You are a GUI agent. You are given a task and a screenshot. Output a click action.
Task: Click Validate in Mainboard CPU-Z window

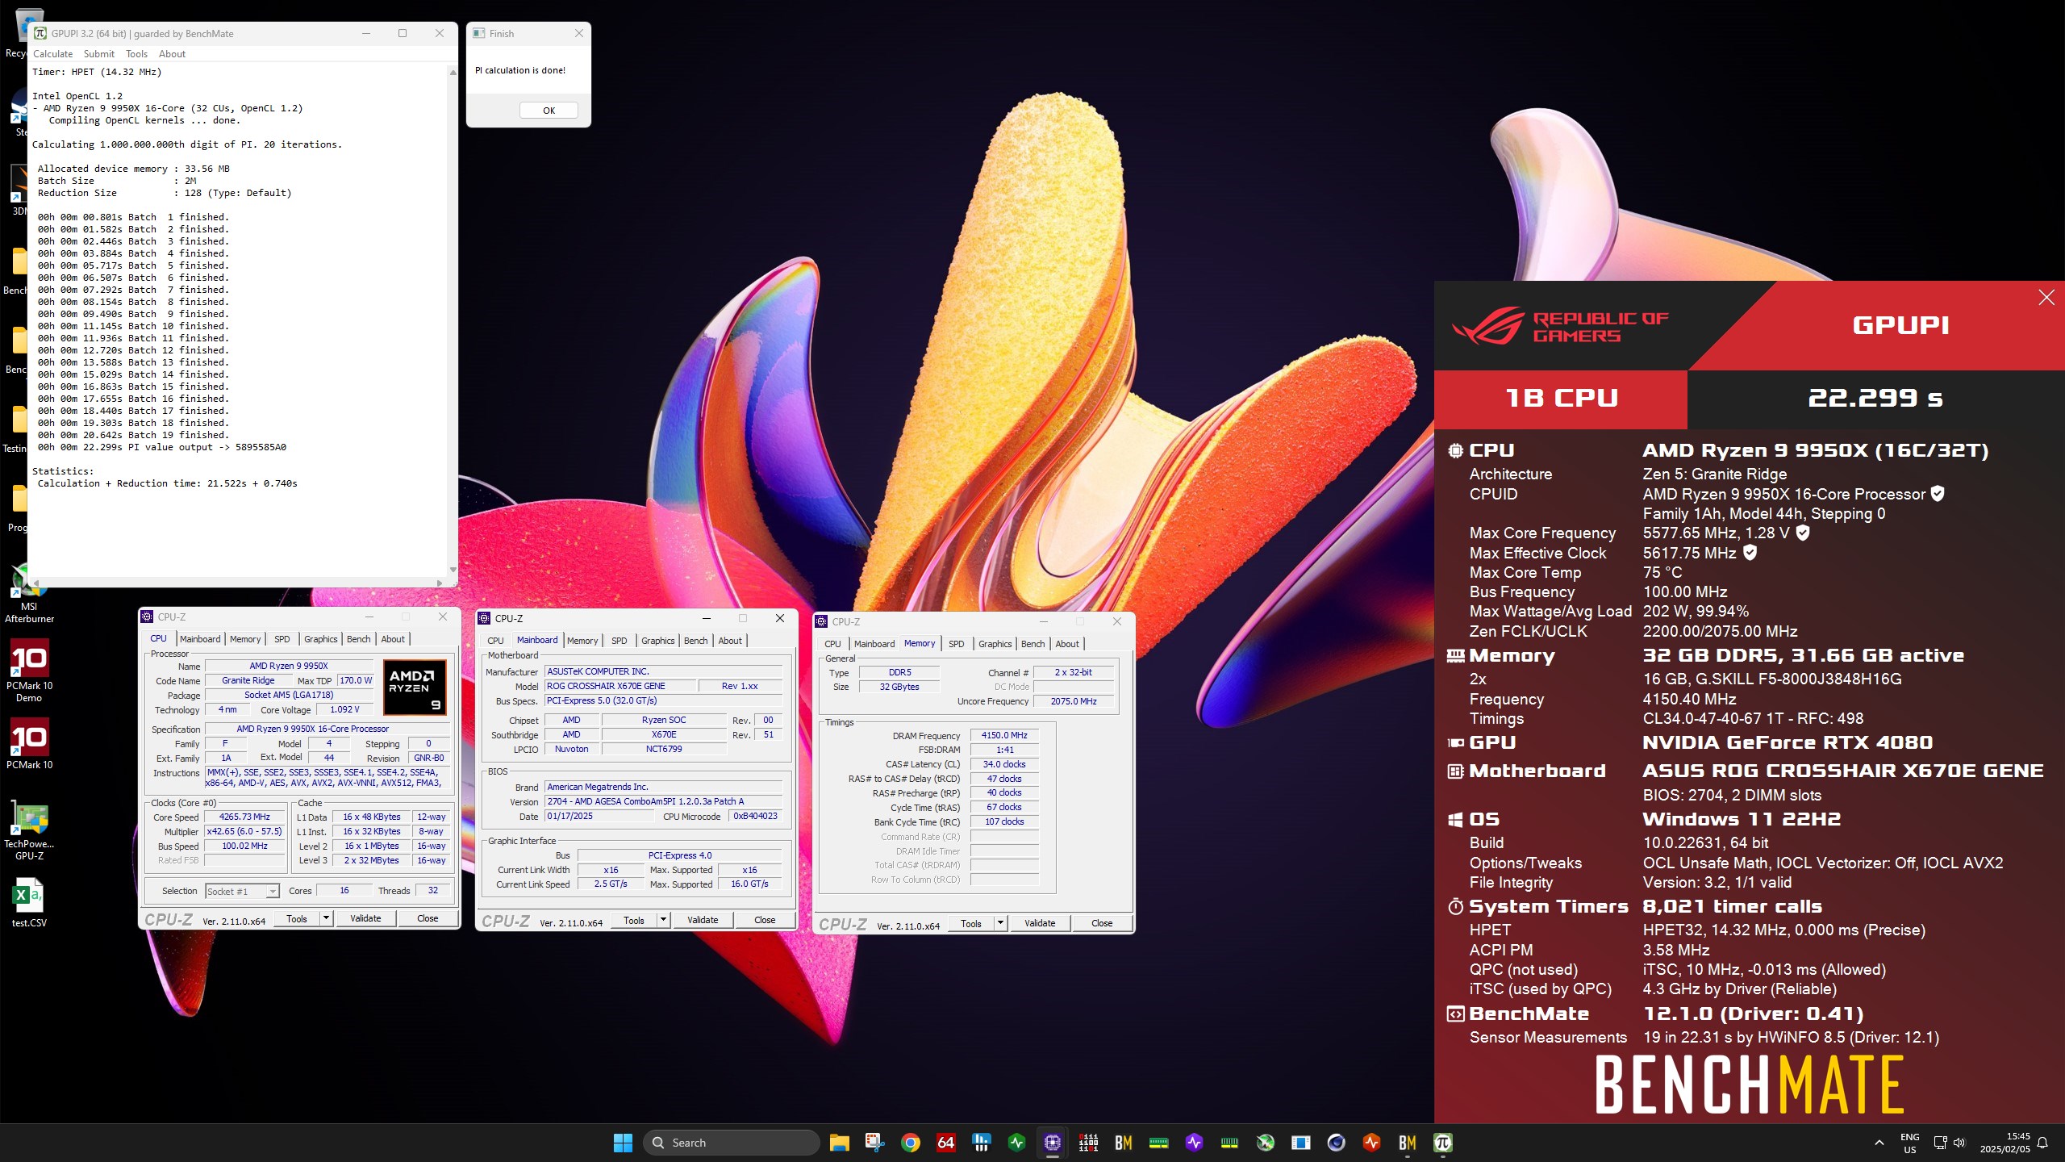point(703,920)
